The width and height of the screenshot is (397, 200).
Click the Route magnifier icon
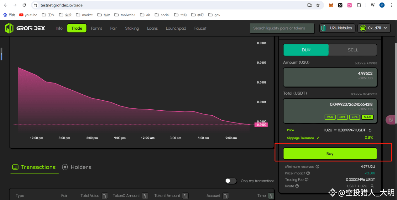(x=372, y=186)
